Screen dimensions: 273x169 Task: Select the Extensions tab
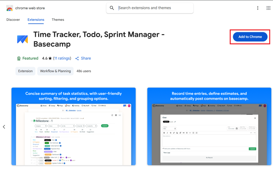[x=36, y=20]
